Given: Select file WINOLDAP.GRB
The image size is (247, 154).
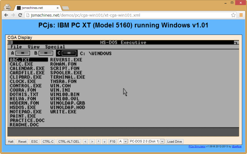Looking at the screenshot, I should 68,103.
